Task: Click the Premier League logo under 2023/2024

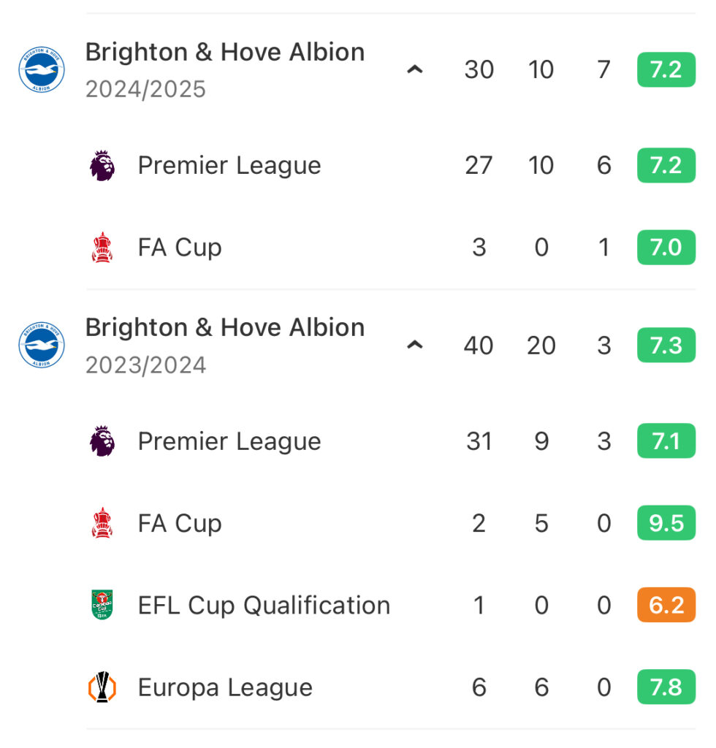Action: [x=102, y=441]
